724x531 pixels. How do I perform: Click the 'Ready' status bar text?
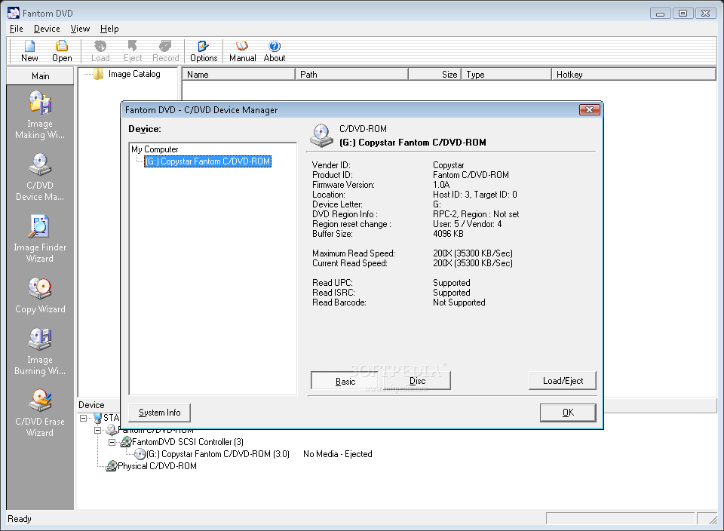click(20, 519)
